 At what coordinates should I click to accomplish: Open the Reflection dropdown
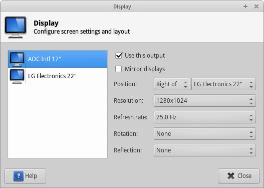point(205,150)
